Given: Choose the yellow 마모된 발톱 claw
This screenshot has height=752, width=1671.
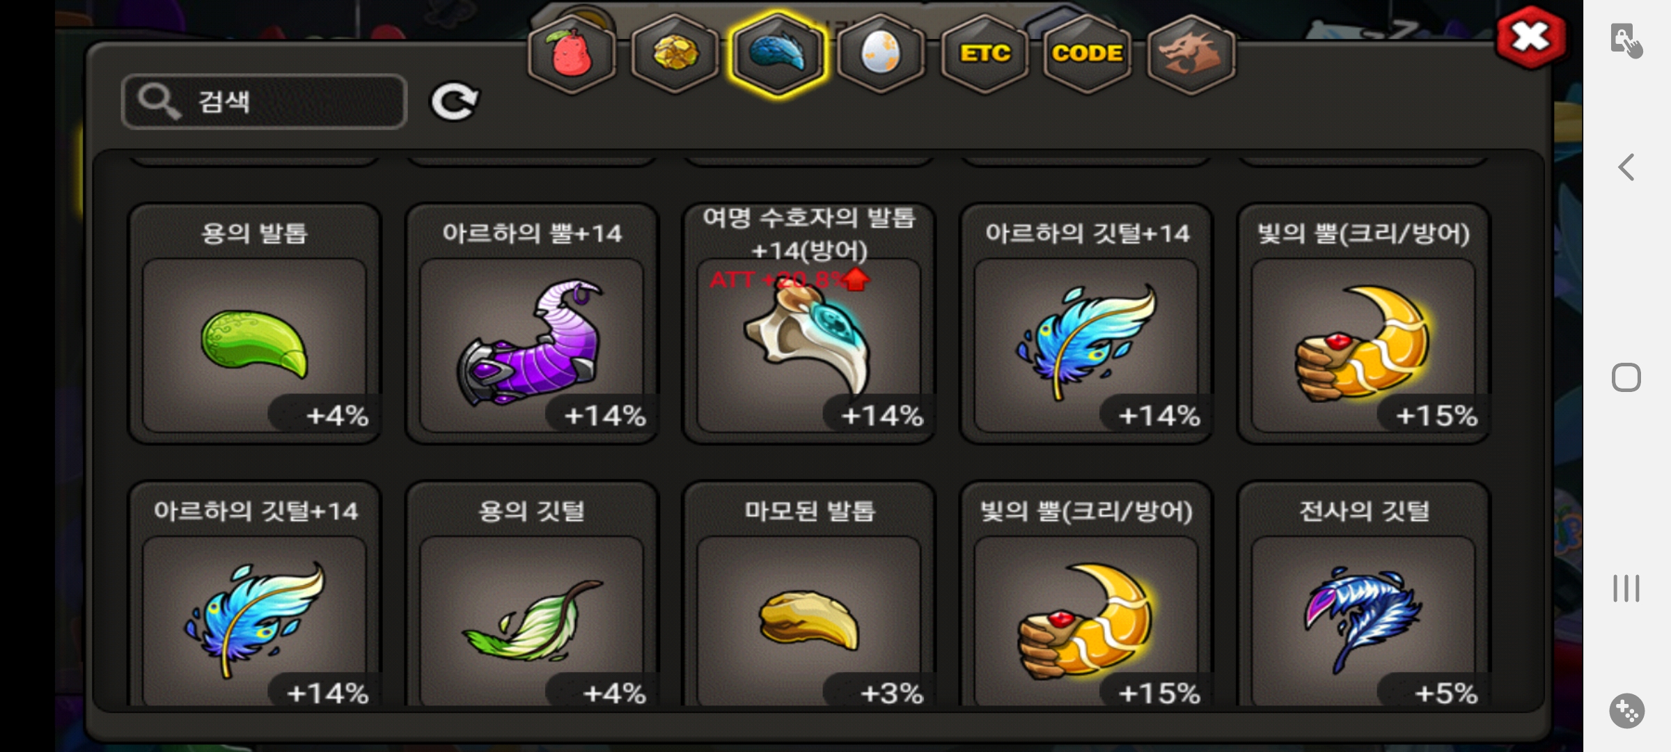Looking at the screenshot, I should tap(809, 594).
